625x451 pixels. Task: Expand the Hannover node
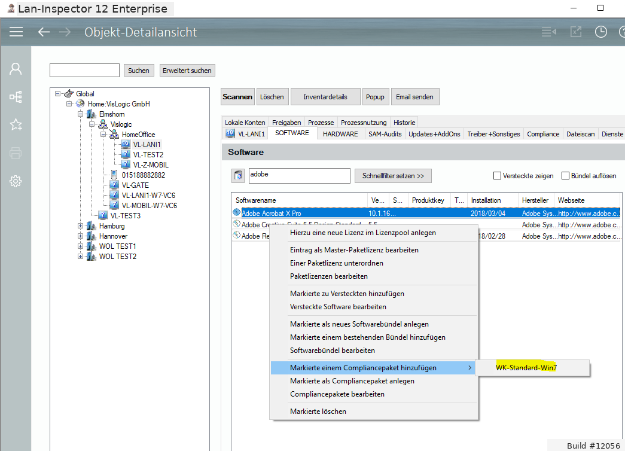[81, 236]
